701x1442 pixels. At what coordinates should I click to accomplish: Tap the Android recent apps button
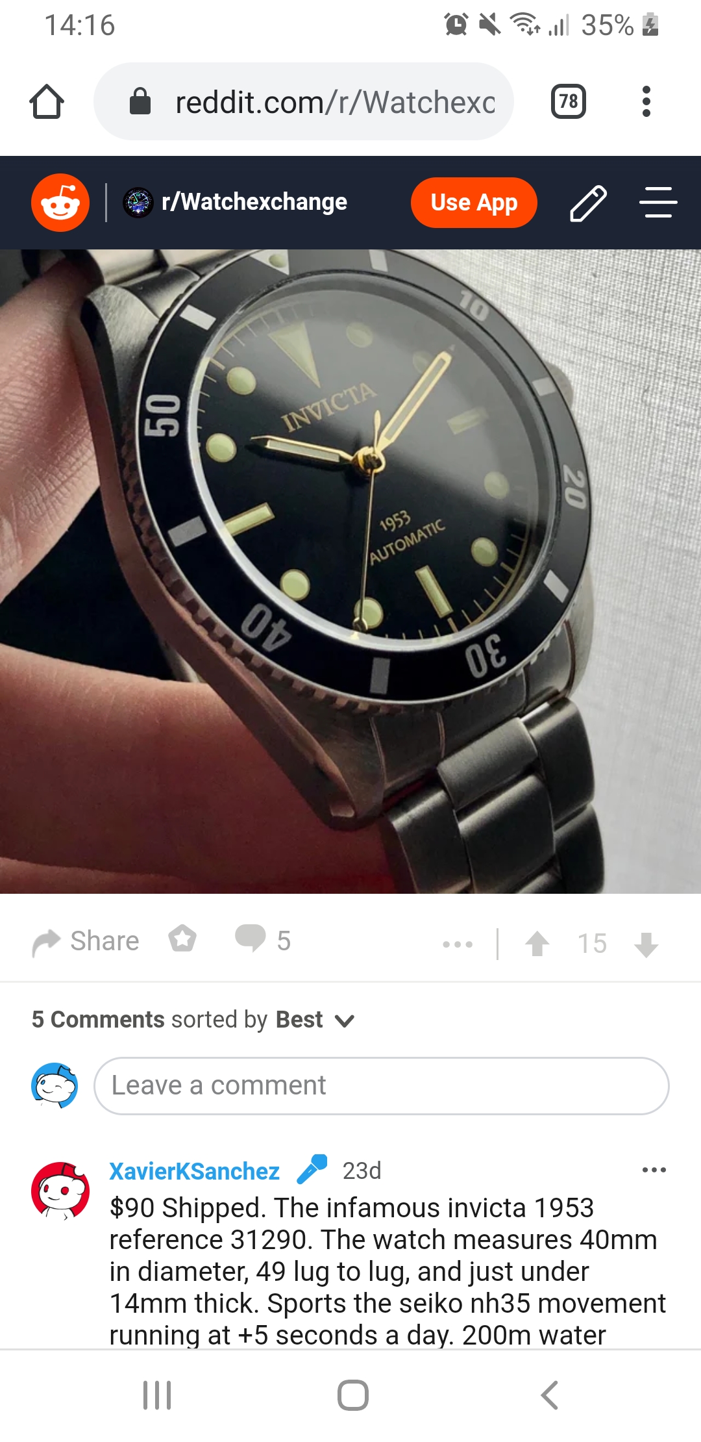coord(157,1395)
